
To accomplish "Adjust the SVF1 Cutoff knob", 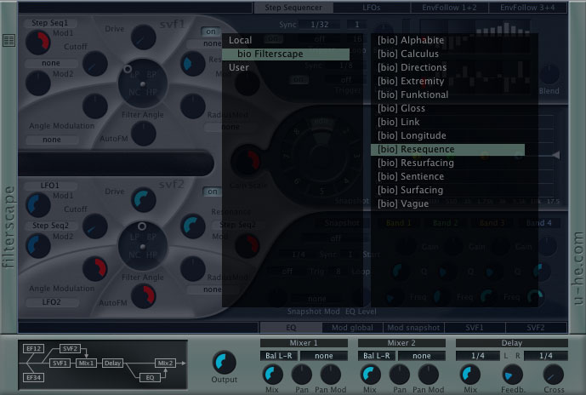I will click(x=95, y=64).
